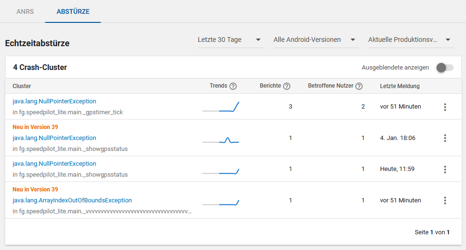Open the ArrayIndexOutOfBoundsException cluster link
Image resolution: width=466 pixels, height=250 pixels.
tap(72, 200)
